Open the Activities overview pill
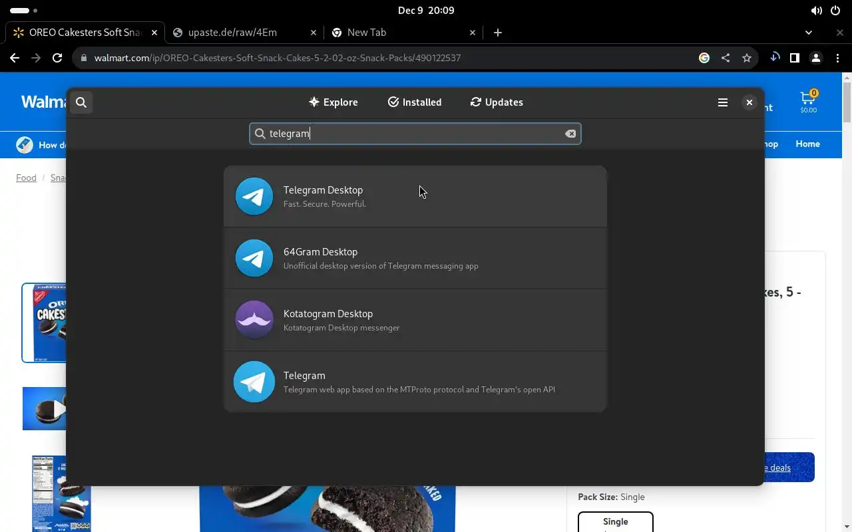Screen dimensions: 852x532 24,11
